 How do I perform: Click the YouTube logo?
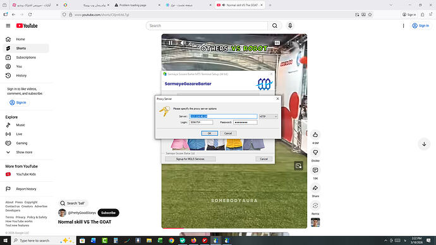coord(27,25)
